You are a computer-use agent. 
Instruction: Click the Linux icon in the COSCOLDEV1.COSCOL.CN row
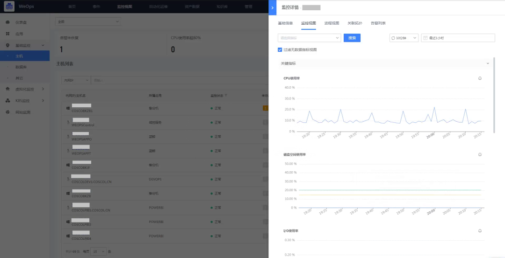(68, 179)
